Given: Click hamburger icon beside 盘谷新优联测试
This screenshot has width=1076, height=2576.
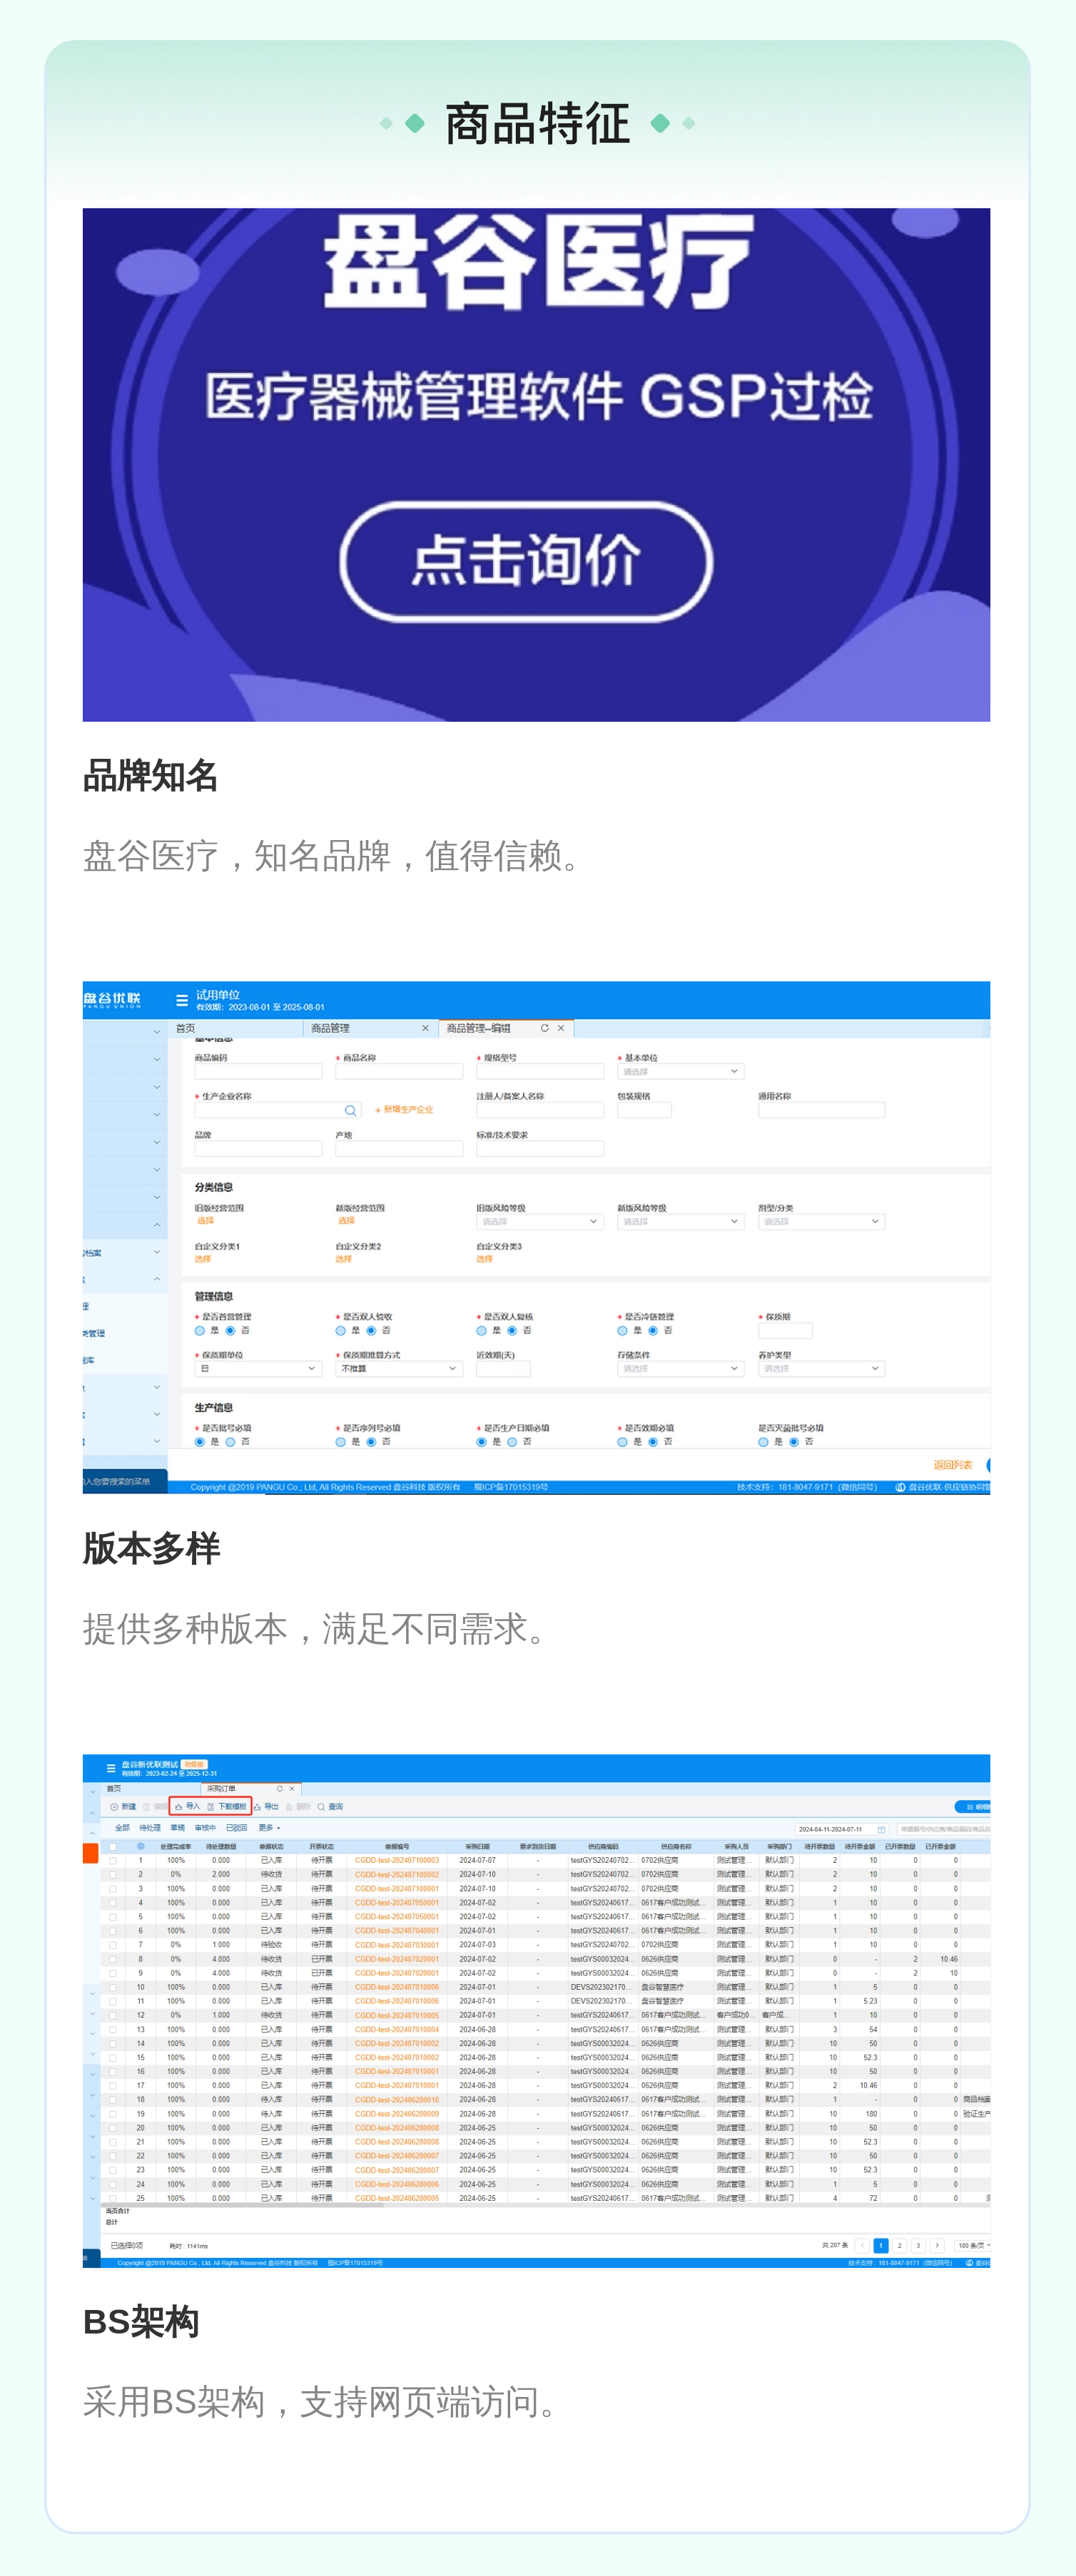Looking at the screenshot, I should [x=111, y=1769].
